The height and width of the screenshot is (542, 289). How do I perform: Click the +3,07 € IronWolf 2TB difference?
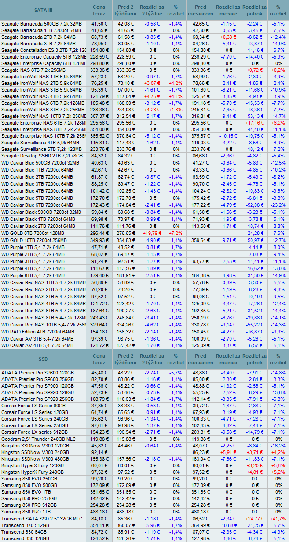[x=152, y=83]
